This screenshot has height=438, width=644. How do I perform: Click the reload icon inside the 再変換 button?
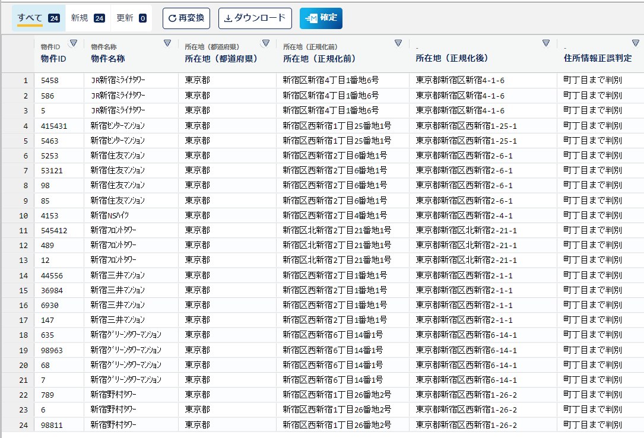[174, 18]
